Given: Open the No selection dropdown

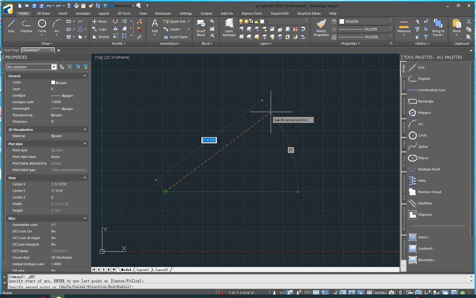Looking at the screenshot, I should (x=54, y=67).
